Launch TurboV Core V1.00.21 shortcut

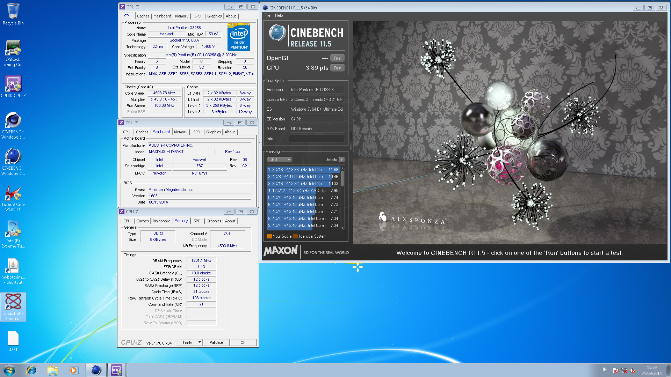point(13,198)
